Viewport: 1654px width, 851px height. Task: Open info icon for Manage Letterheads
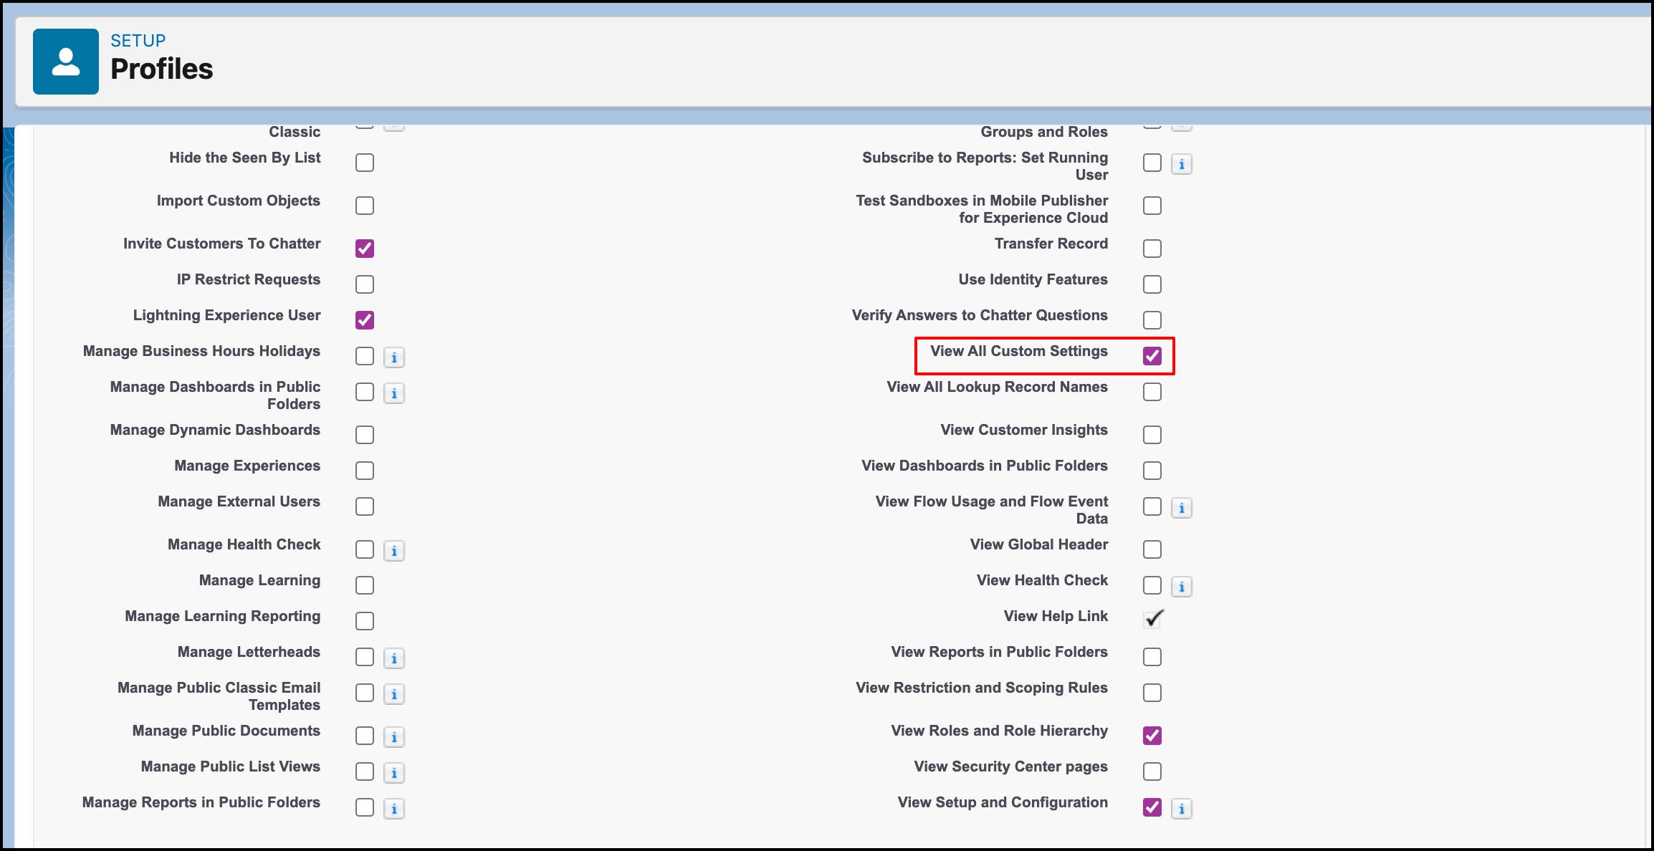(x=394, y=658)
